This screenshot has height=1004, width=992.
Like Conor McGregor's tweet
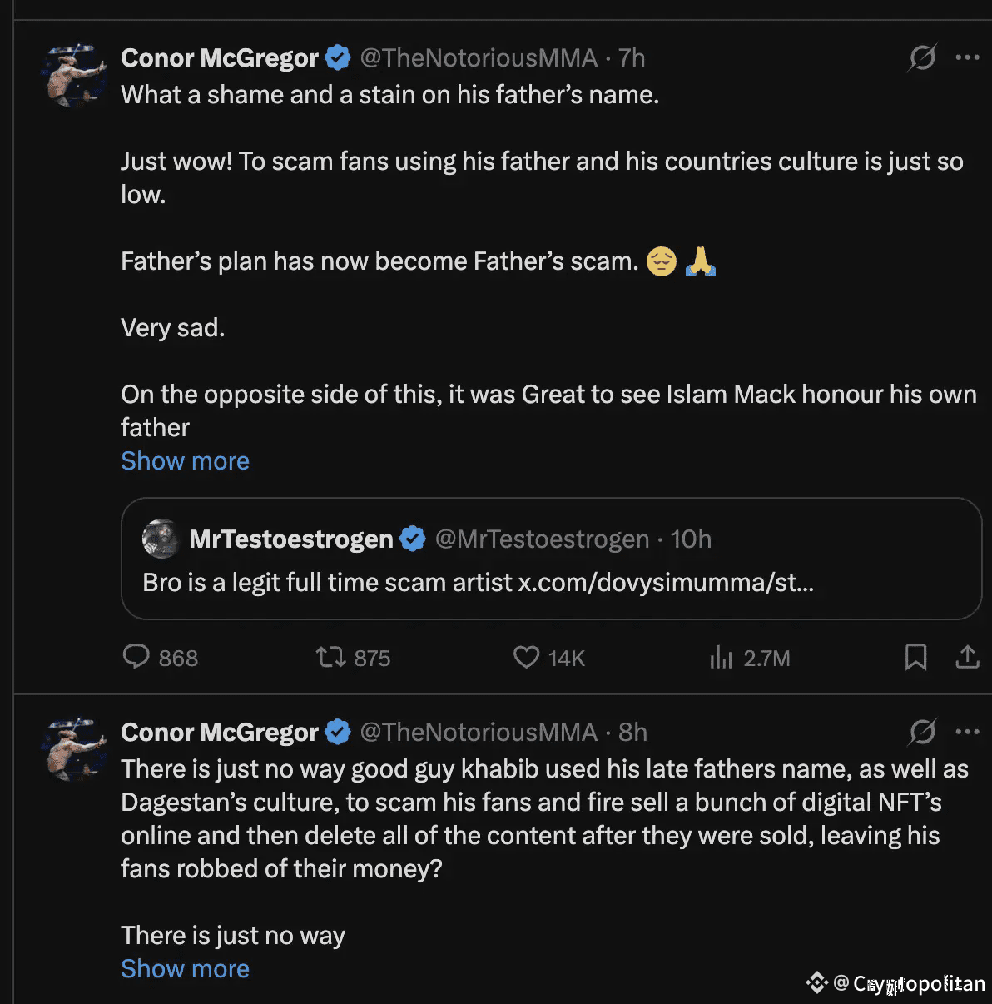[526, 658]
